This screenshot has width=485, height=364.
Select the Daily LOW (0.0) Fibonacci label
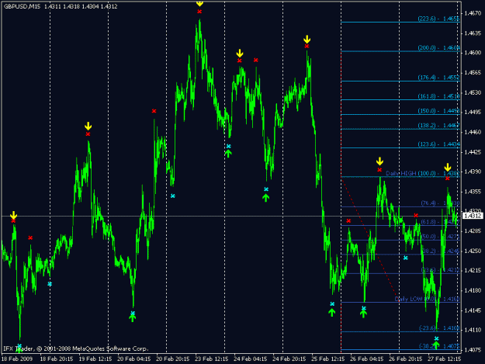[x=427, y=299]
